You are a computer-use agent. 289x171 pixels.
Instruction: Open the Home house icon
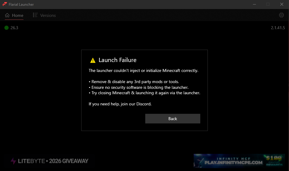7,15
